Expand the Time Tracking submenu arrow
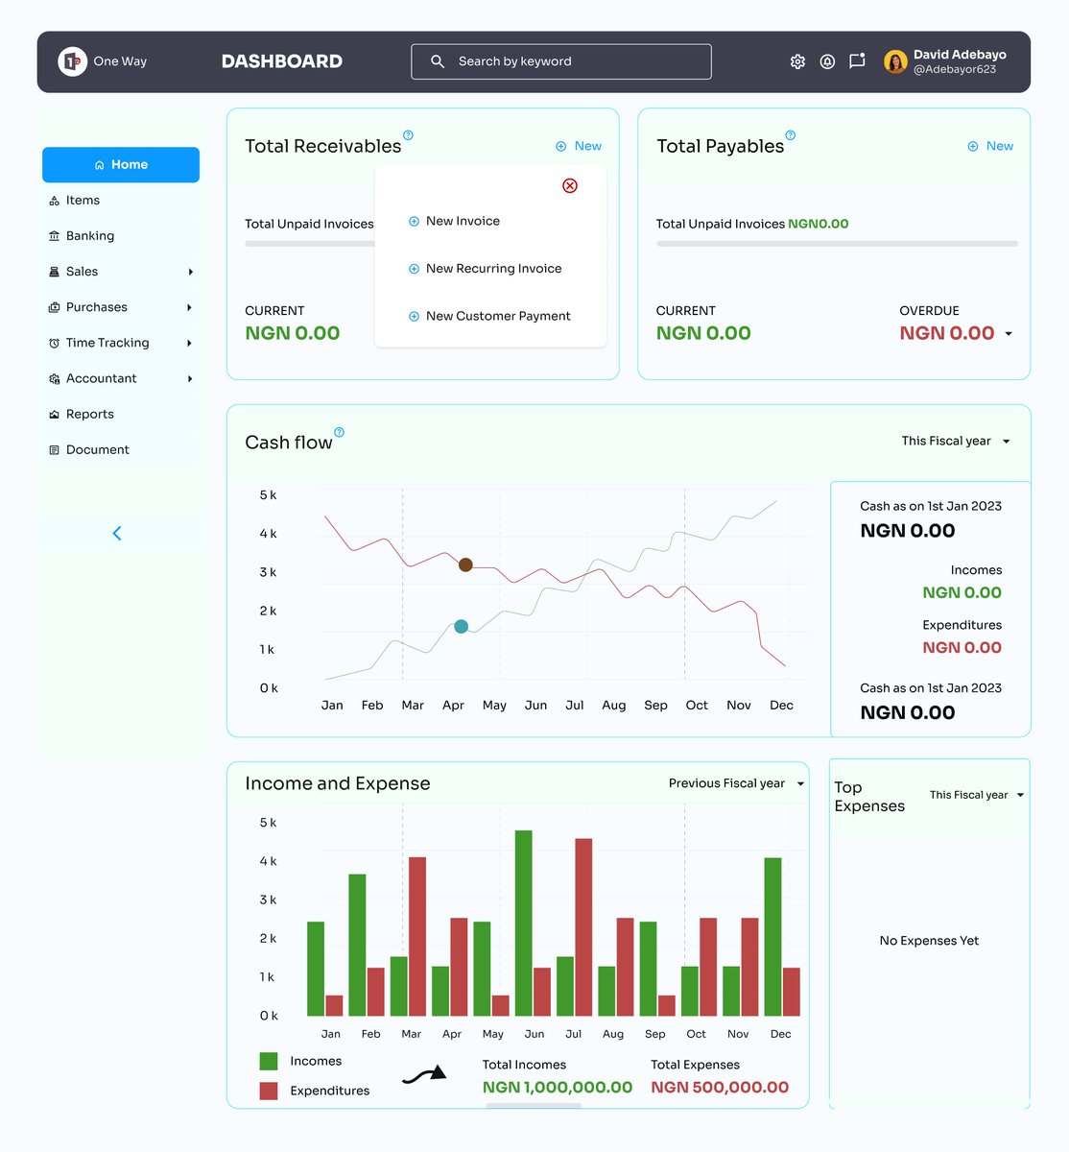Viewport: 1069px width, 1152px height. click(x=190, y=343)
